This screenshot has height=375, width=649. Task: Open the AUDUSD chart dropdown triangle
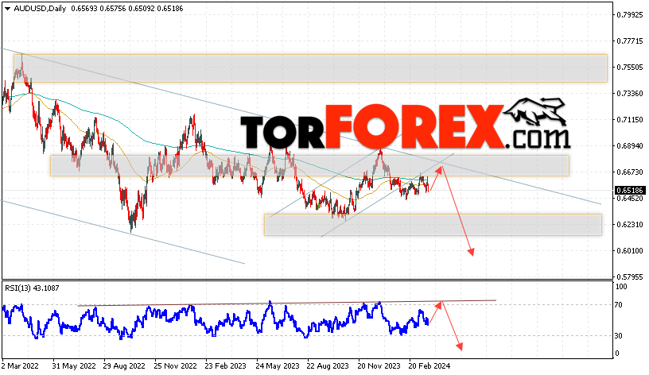point(7,9)
